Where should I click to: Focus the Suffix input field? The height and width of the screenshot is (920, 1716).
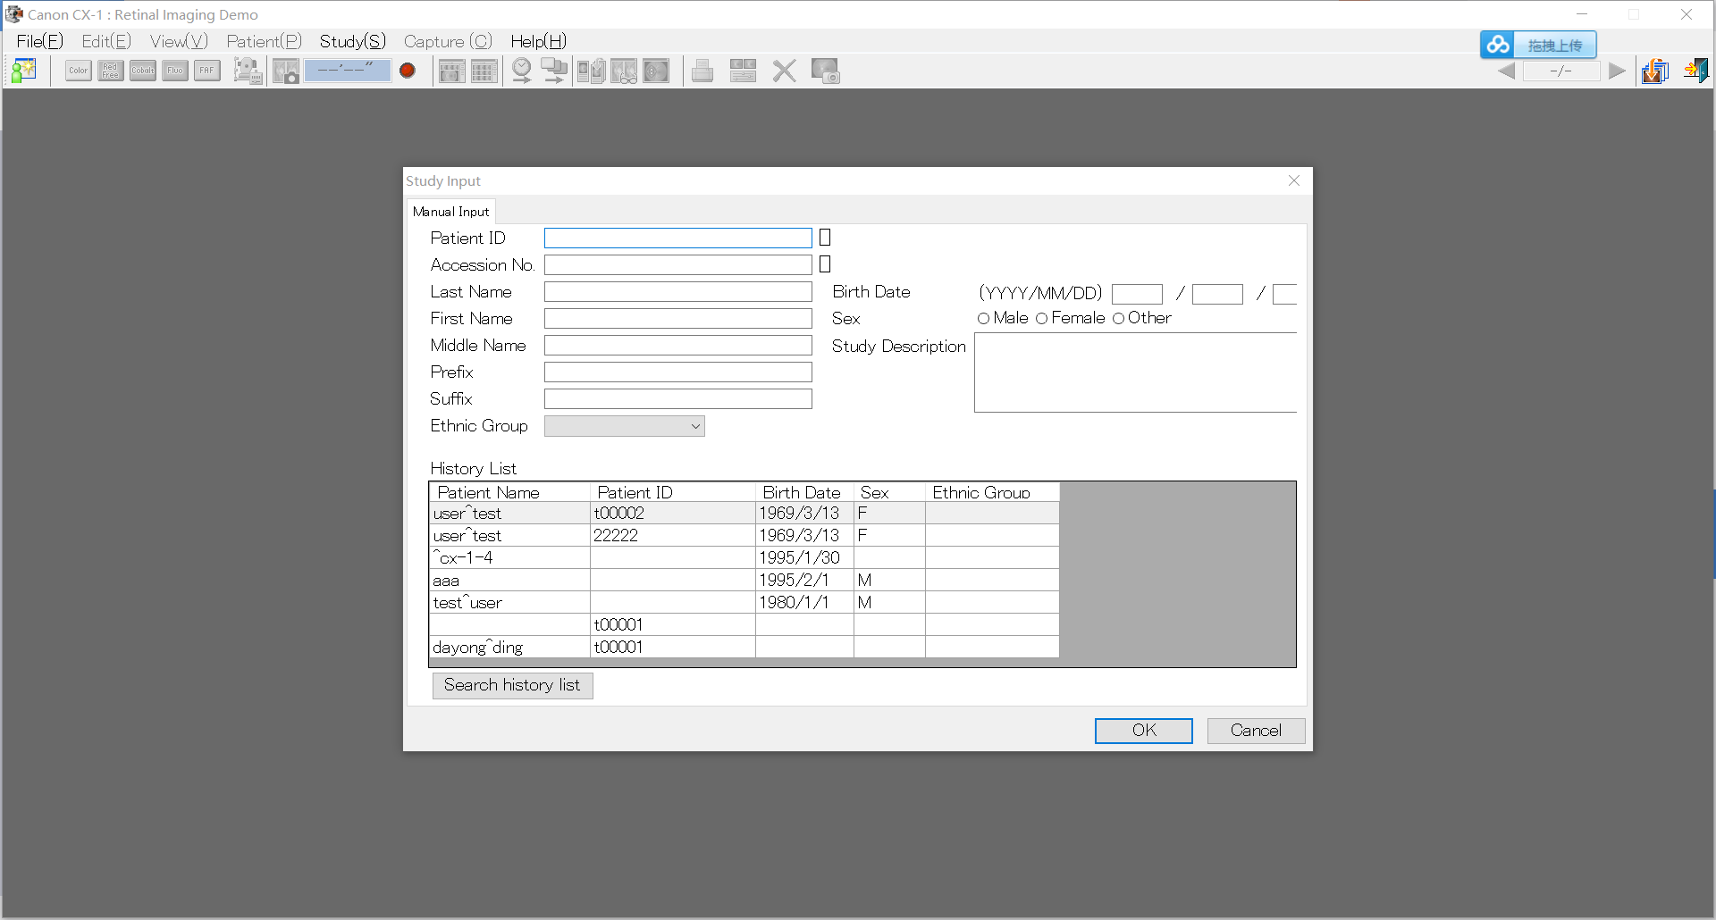(678, 399)
